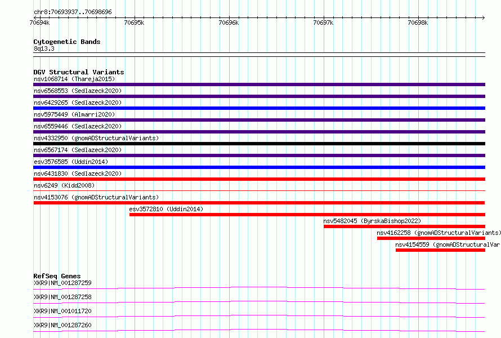Open the esv3576585 (Uddin2014) label
The image size is (501, 338).
(71, 162)
